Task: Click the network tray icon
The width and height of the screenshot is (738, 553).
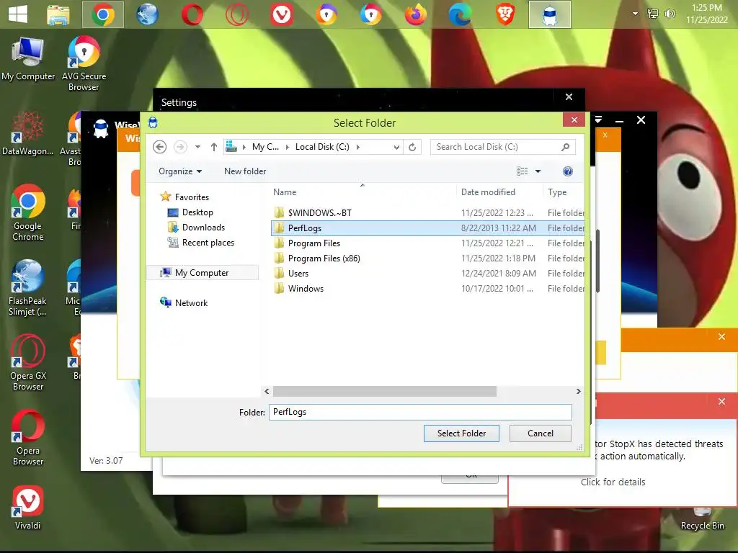Action: [x=653, y=14]
